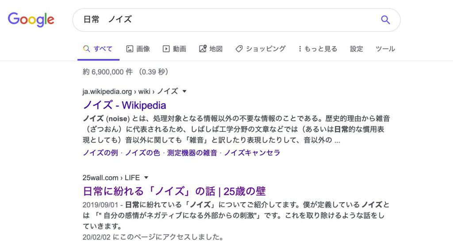Open the ショッピング shopping tab

pos(261,49)
